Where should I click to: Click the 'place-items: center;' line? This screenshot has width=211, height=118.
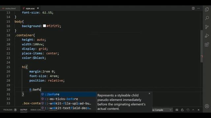coord(40,53)
